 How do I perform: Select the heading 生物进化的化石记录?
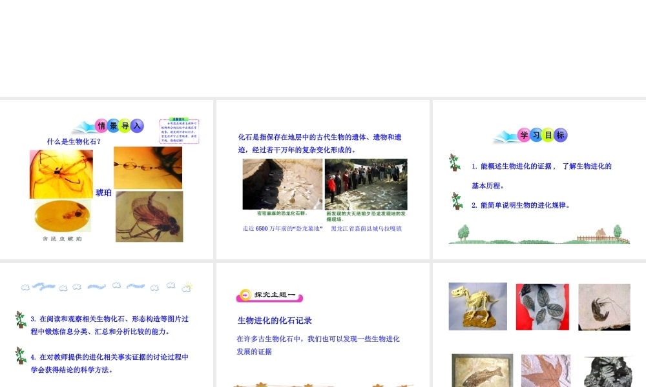click(275, 321)
